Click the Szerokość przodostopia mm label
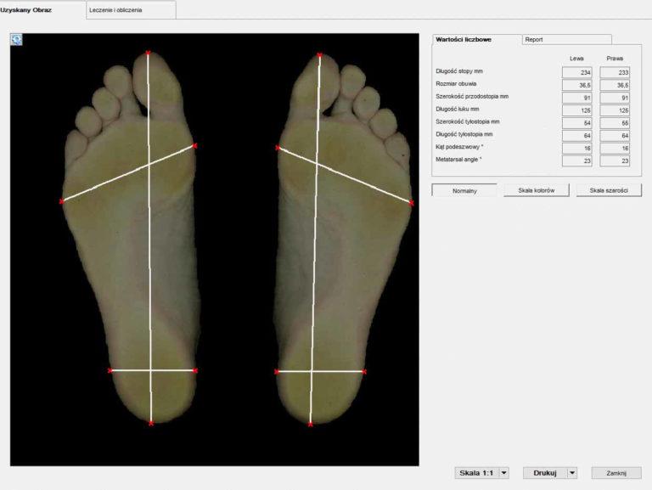The width and height of the screenshot is (652, 490). tap(472, 97)
